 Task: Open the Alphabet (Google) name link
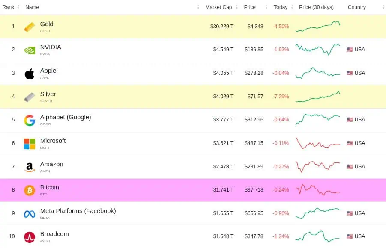pyautogui.click(x=66, y=117)
